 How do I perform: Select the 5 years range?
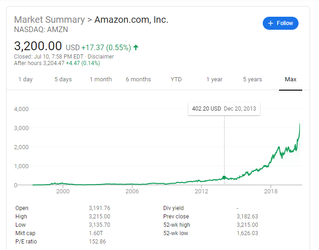(253, 79)
